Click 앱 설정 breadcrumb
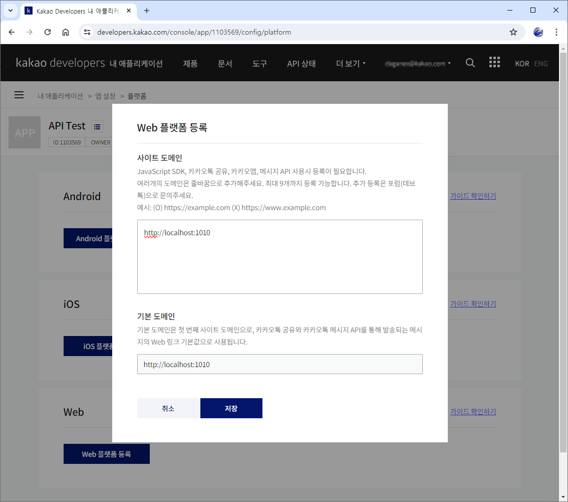 click(x=105, y=96)
